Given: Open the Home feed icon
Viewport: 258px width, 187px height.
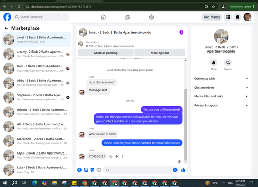Looking at the screenshot, I should pos(103,17).
